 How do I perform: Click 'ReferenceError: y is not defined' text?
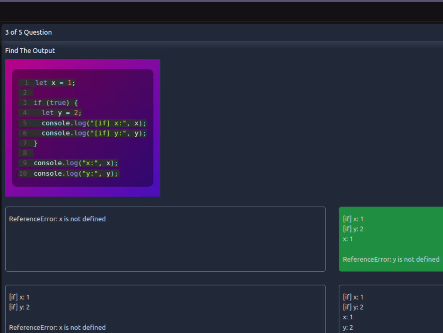point(391,259)
